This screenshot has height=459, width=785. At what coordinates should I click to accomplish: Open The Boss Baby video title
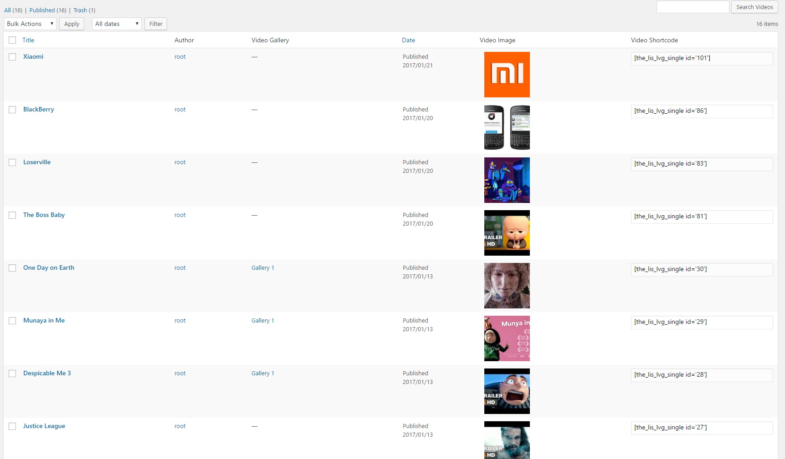click(x=44, y=215)
